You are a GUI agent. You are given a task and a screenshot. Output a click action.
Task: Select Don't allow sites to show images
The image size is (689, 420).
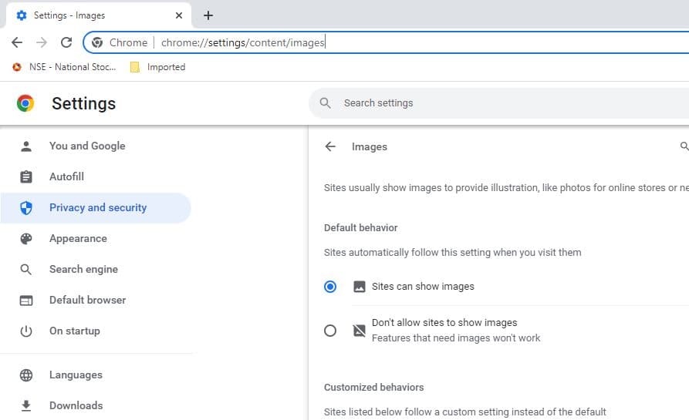point(330,331)
